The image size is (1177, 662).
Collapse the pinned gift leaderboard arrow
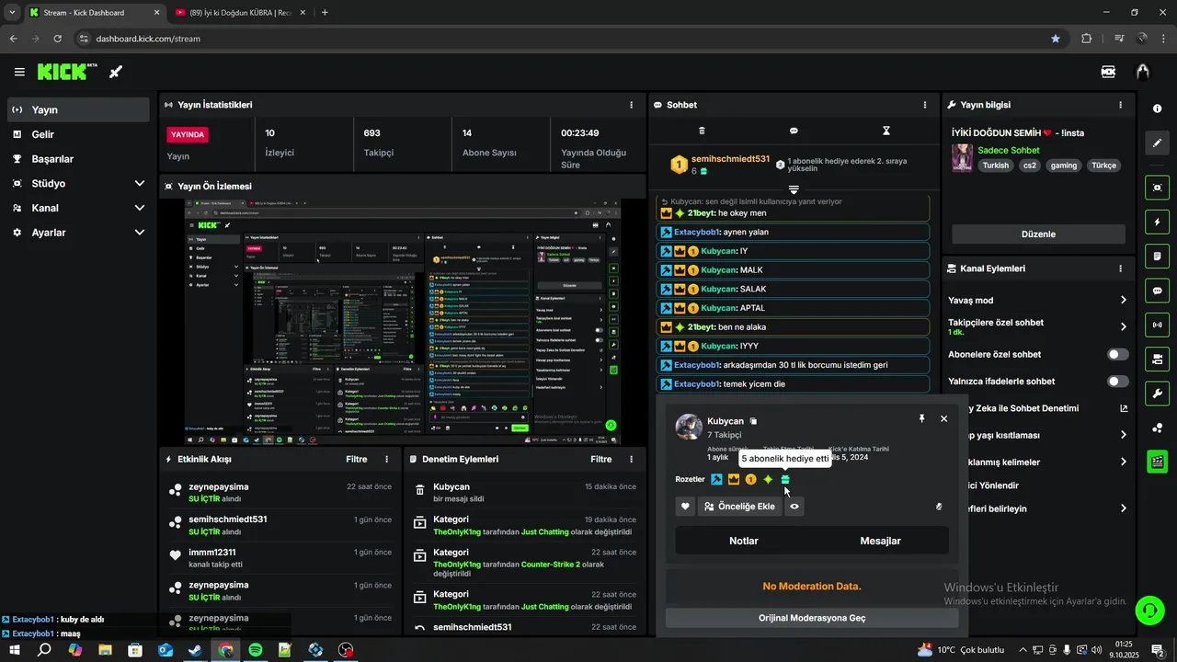click(794, 189)
